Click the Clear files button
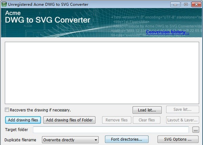This screenshot has width=203, height=145. tap(146, 120)
